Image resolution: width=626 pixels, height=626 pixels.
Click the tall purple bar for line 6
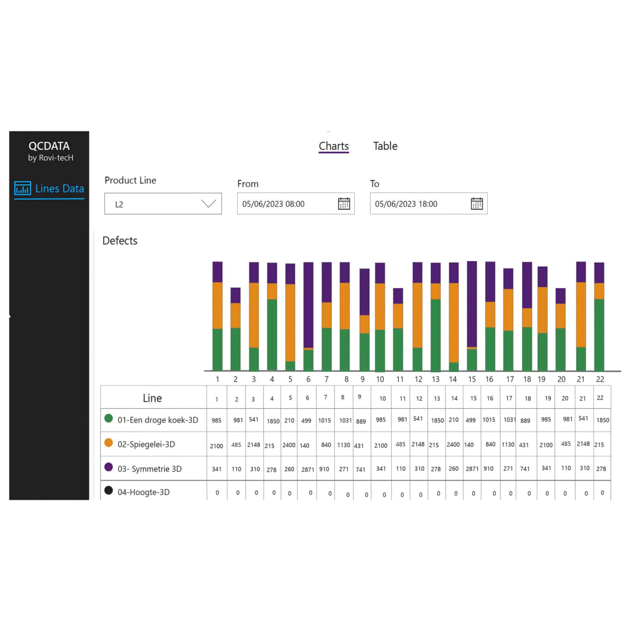point(309,305)
